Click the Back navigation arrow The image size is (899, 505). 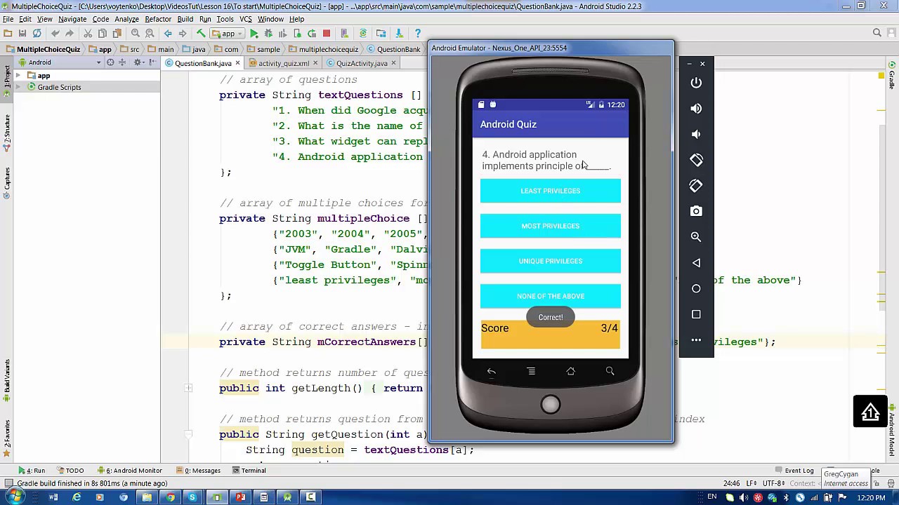168,33
